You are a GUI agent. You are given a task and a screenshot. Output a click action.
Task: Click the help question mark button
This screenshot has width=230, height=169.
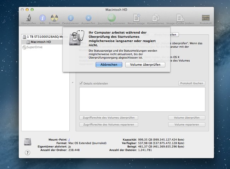coord(28,153)
